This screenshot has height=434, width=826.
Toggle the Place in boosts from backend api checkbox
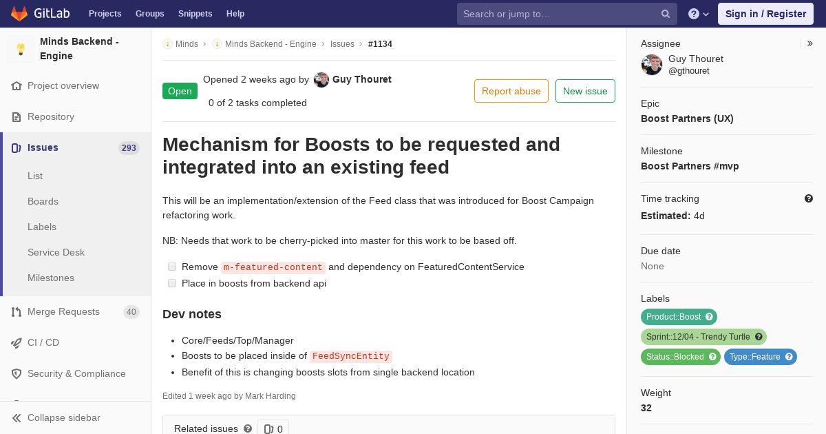(x=172, y=283)
